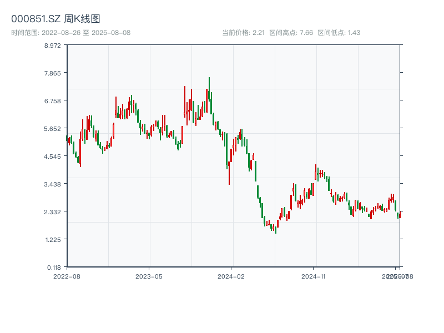Select the 时间范围 date range text
Image resolution: width=444 pixels, height=333 pixels.
(70, 33)
